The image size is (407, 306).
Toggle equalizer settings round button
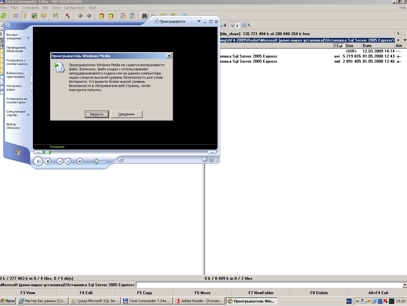(x=121, y=160)
